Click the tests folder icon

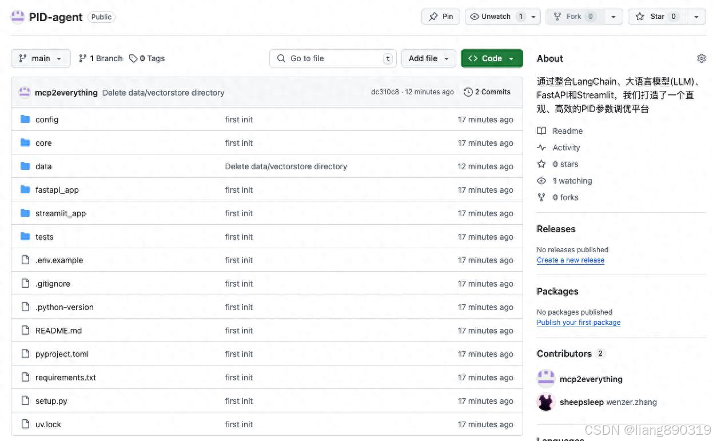tap(25, 237)
